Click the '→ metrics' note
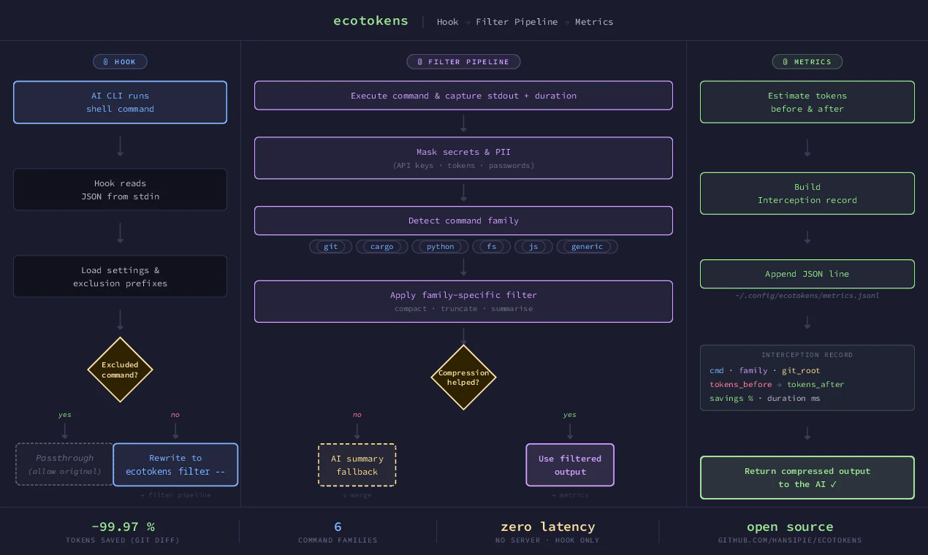This screenshot has height=555, width=928. [570, 495]
